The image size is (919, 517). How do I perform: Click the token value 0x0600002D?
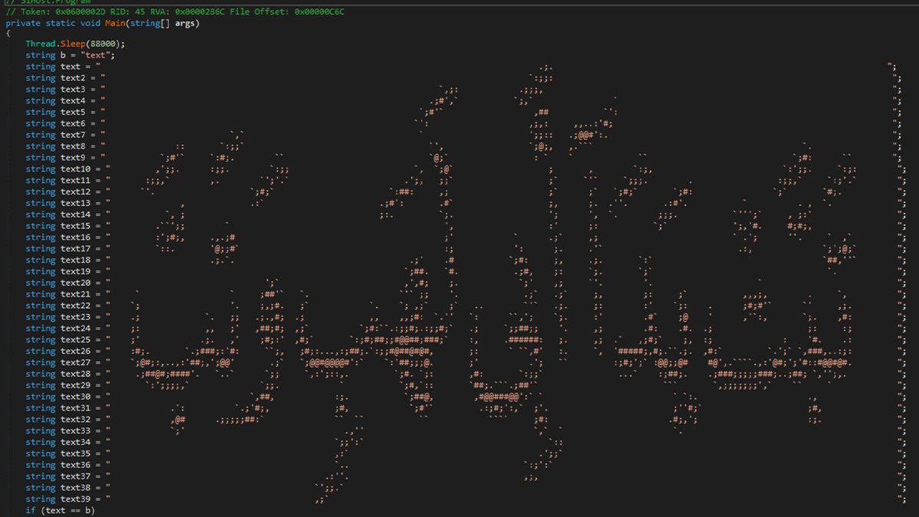(80, 13)
